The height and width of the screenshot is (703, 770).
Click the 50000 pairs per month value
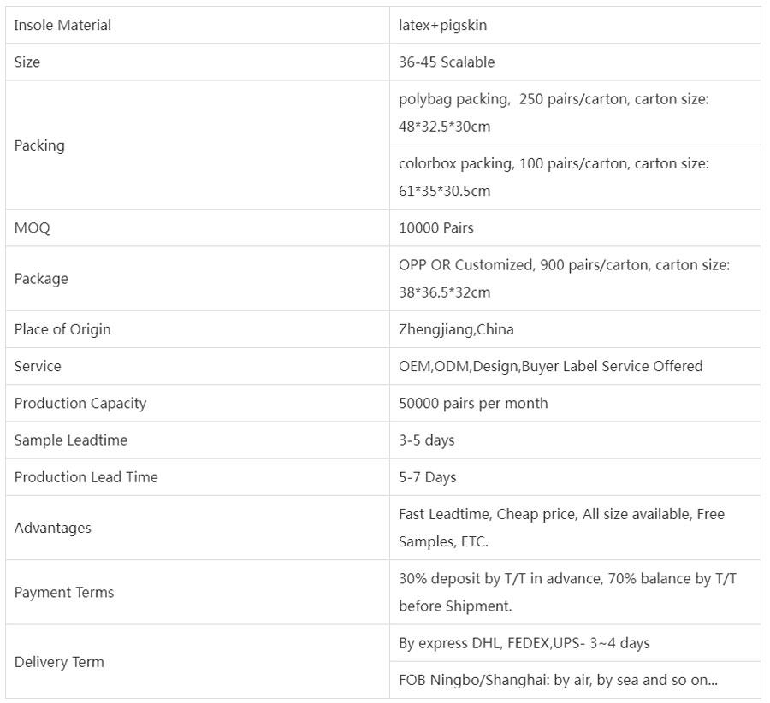tap(473, 403)
